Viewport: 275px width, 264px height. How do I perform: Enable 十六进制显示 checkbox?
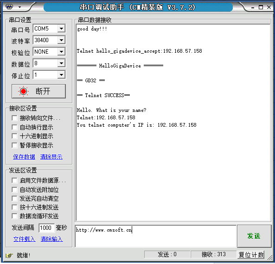[14, 136]
